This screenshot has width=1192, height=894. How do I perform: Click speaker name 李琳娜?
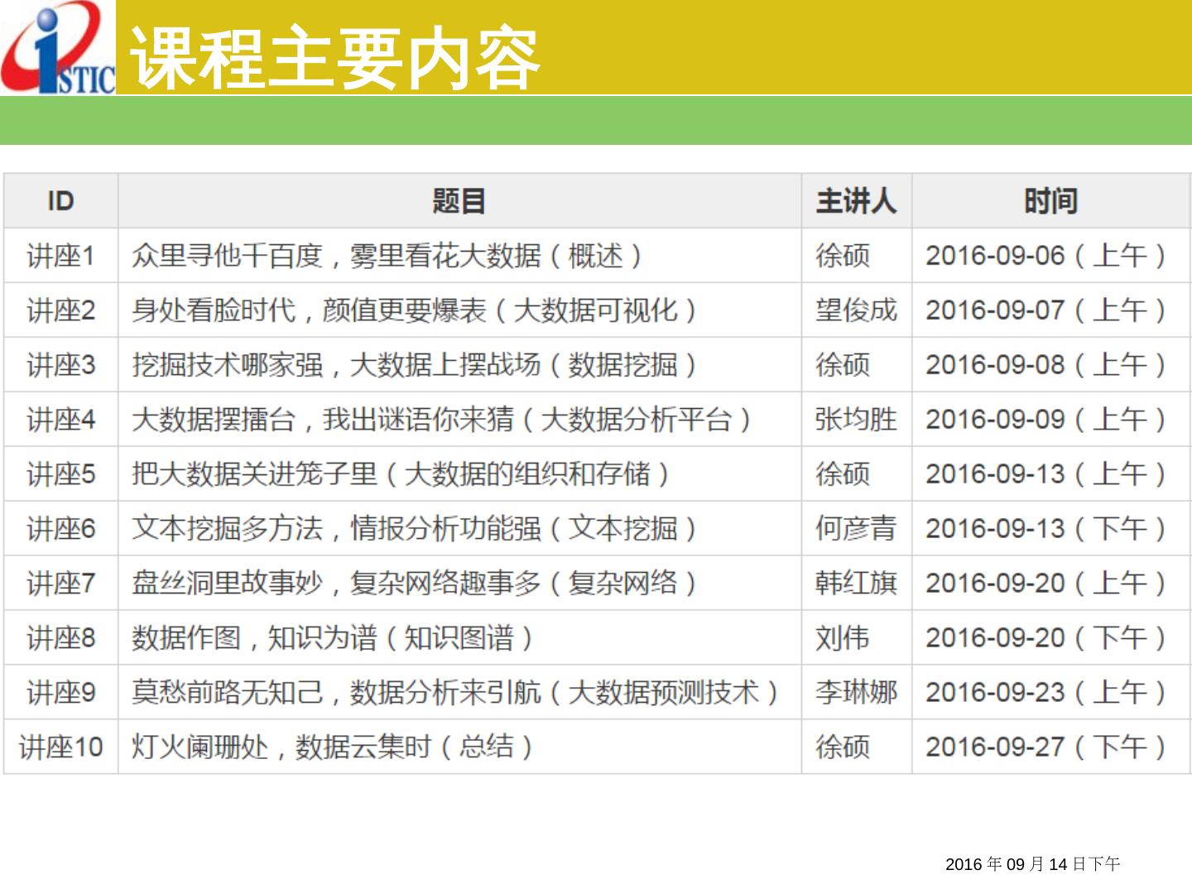(x=856, y=693)
